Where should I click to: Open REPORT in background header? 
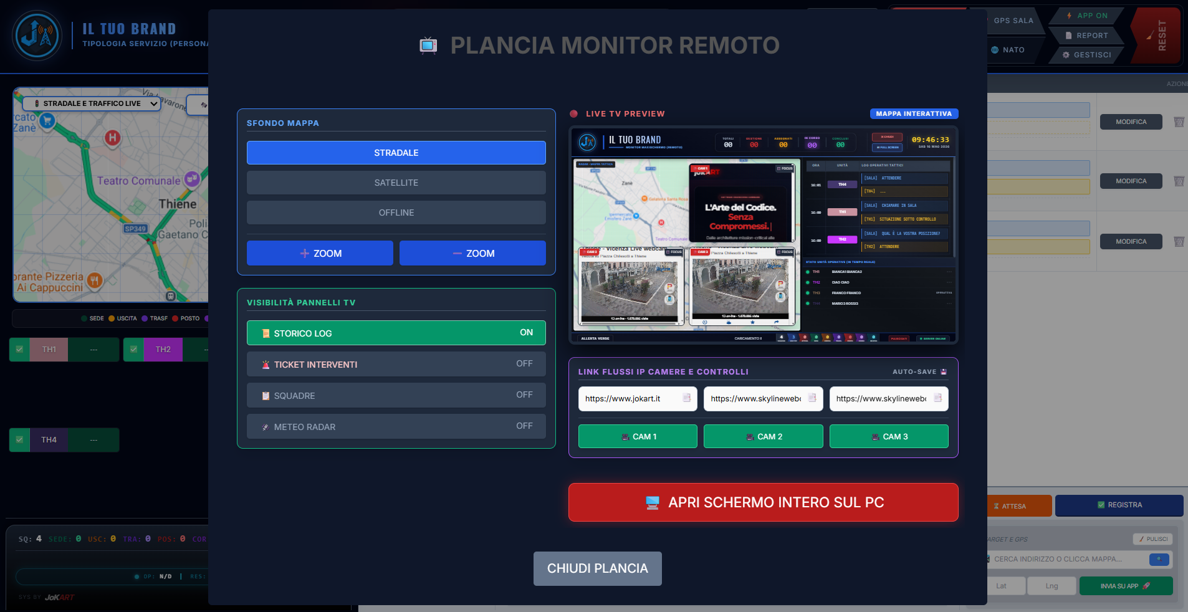[x=1087, y=36]
